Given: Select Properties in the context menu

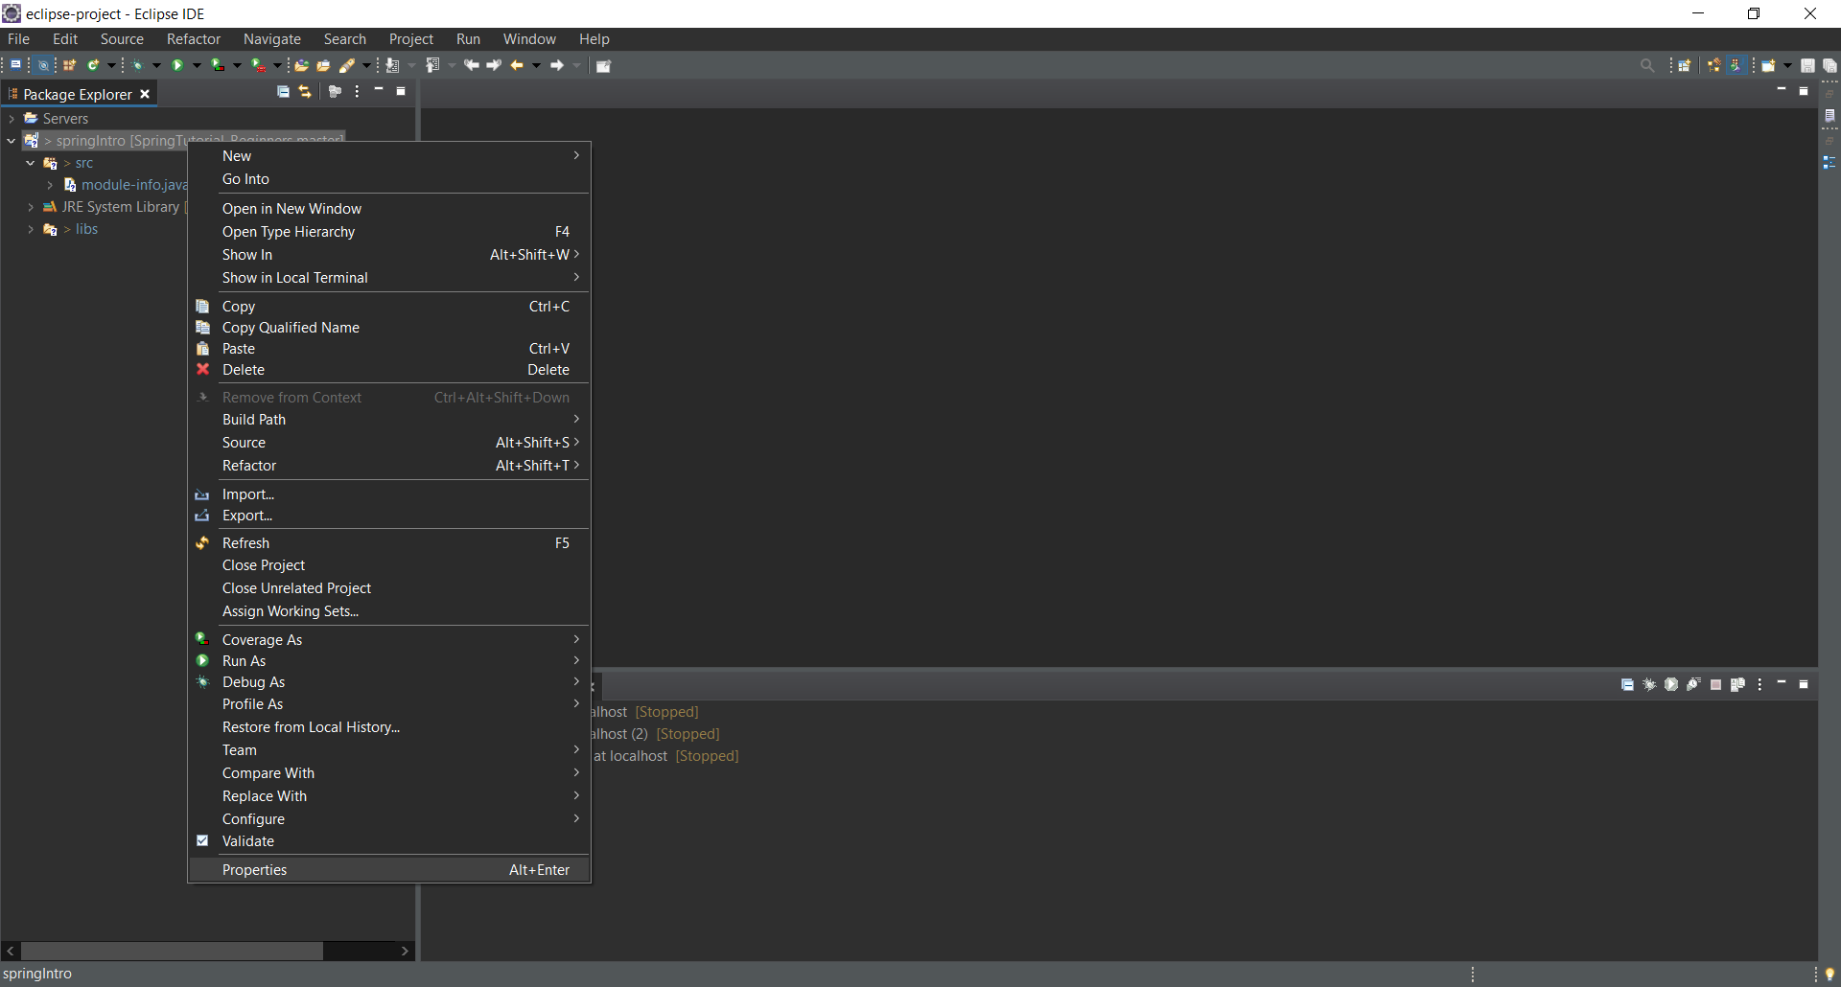Looking at the screenshot, I should click(389, 870).
